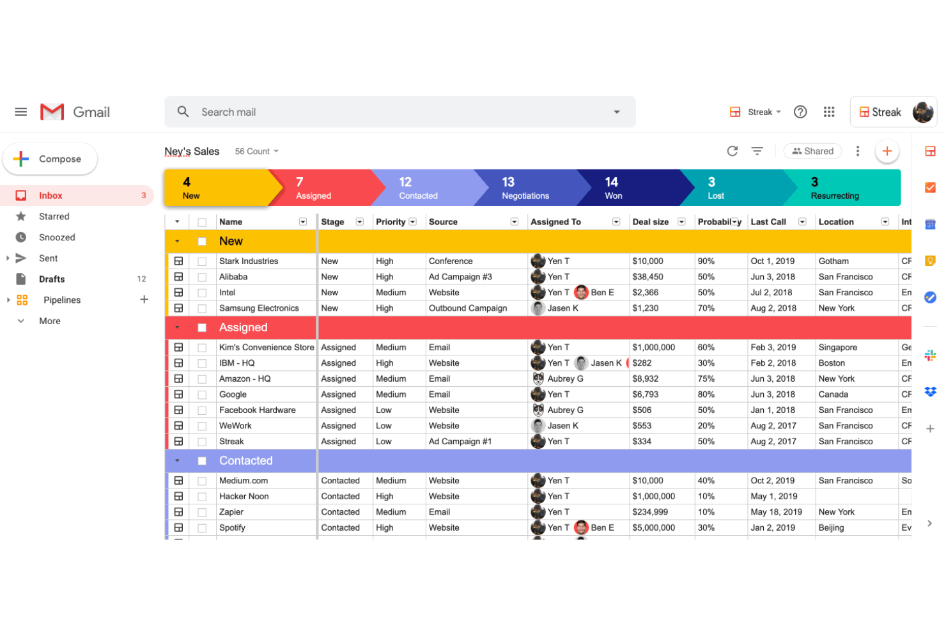Click the Search mail field

(x=384, y=112)
